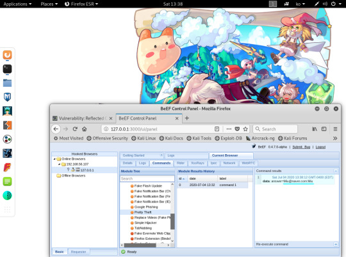Screen dimensions: 346x257
Task: Launch the Terminal from the dock
Action: [x=7, y=69]
